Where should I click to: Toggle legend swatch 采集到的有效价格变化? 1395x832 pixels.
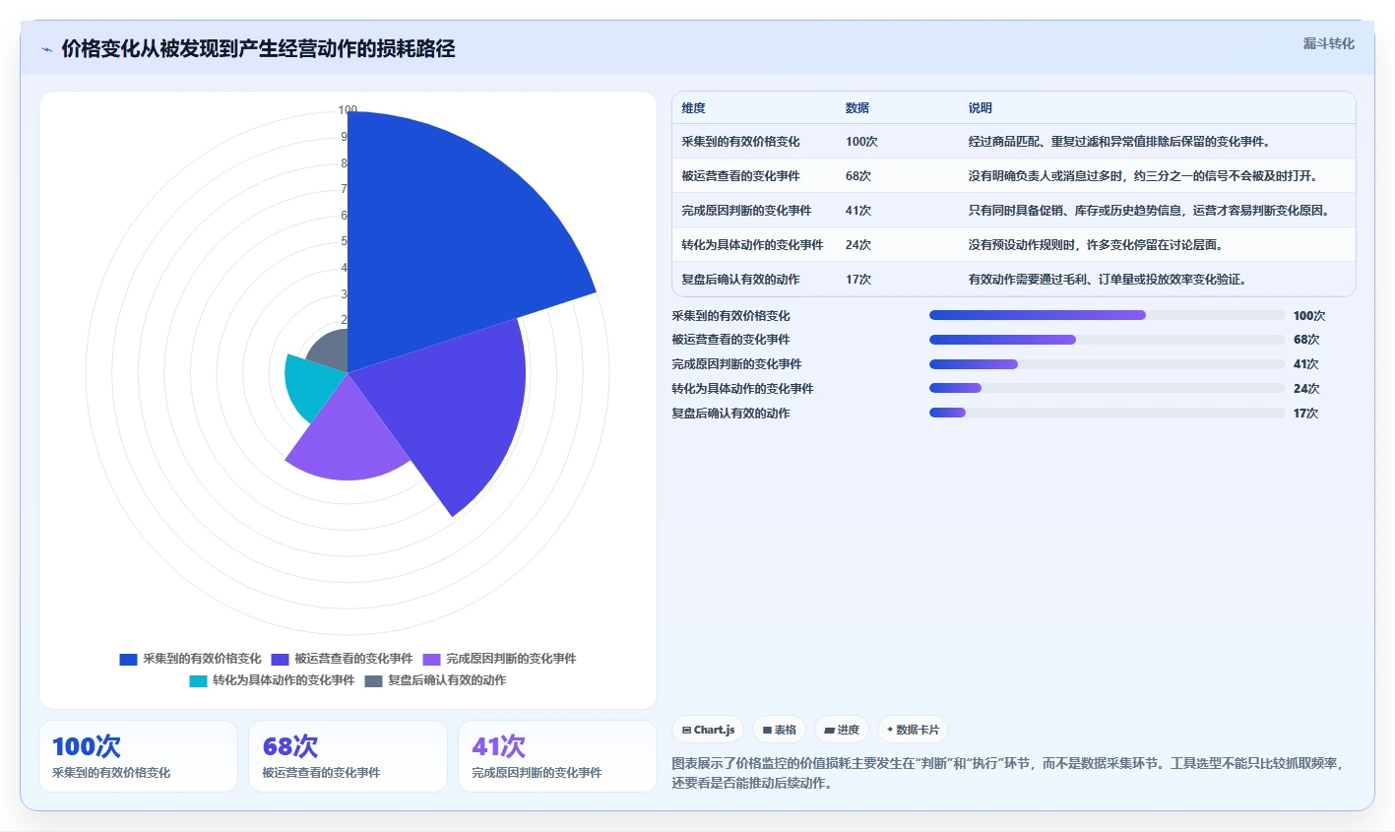tap(128, 659)
